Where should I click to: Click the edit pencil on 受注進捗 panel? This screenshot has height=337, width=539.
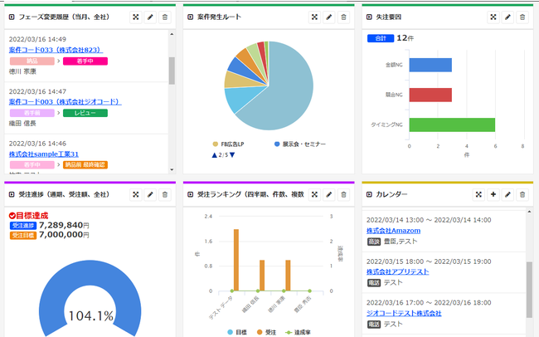149,194
